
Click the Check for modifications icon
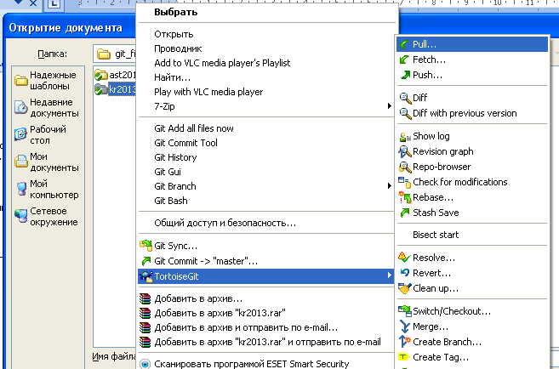(x=405, y=182)
